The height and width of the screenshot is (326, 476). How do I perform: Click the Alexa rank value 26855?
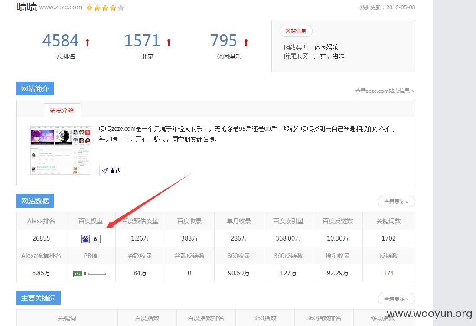[x=41, y=238]
